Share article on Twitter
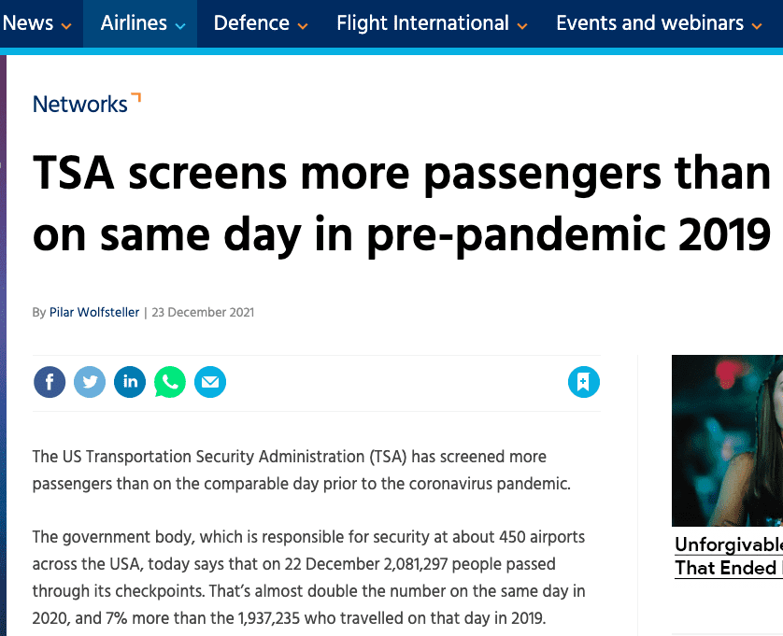 coord(90,382)
